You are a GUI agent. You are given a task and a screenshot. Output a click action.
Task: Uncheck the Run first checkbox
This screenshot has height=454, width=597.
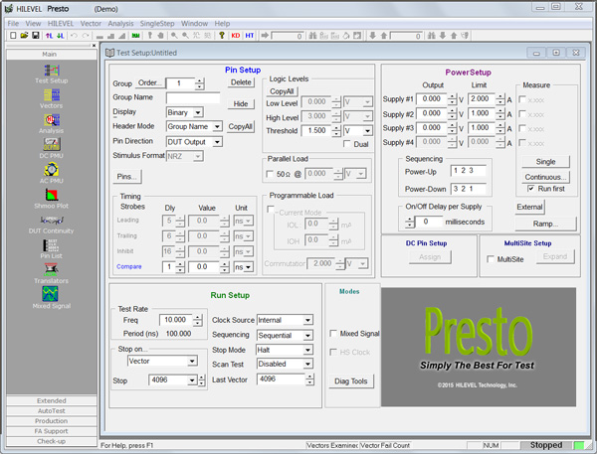tap(530, 188)
